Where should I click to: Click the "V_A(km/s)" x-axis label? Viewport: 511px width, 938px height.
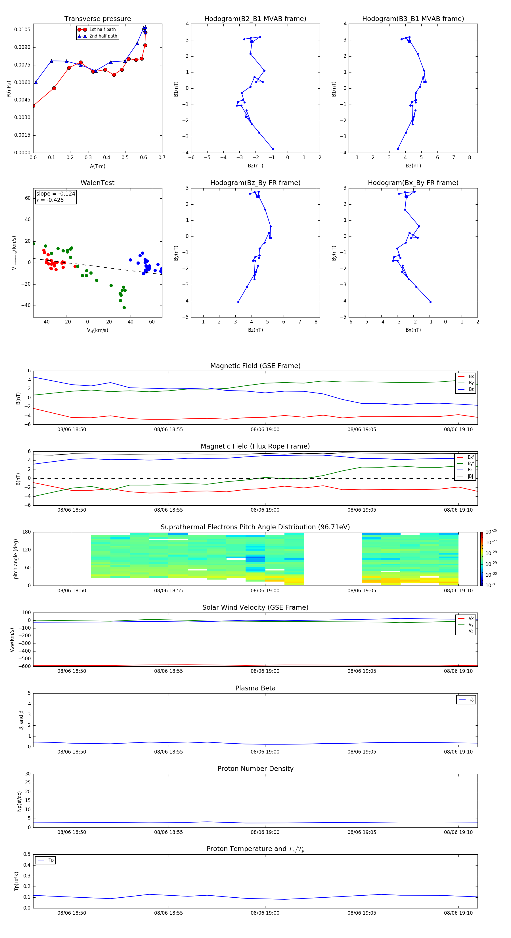(x=97, y=330)
